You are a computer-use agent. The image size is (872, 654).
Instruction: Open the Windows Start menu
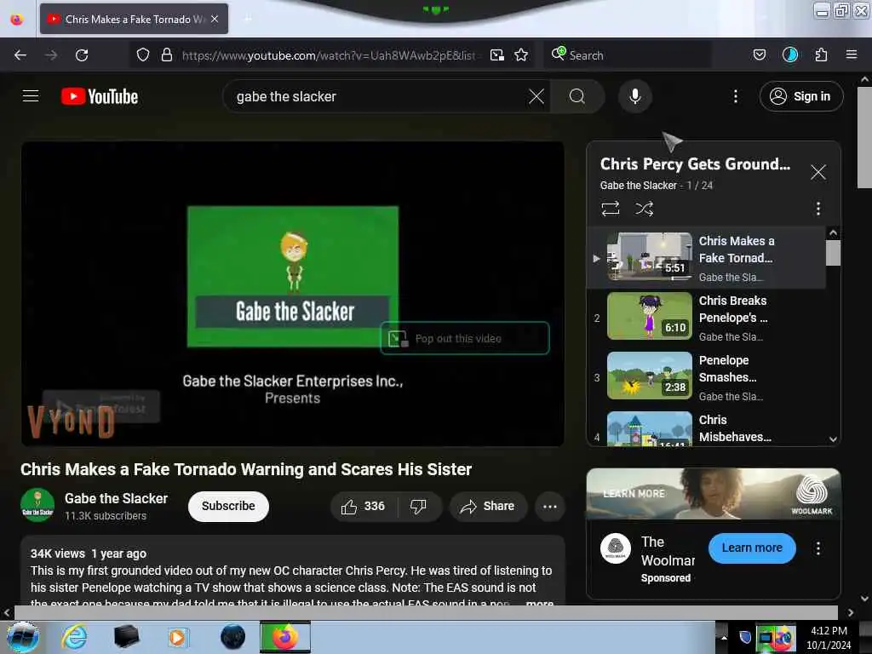[x=22, y=637]
